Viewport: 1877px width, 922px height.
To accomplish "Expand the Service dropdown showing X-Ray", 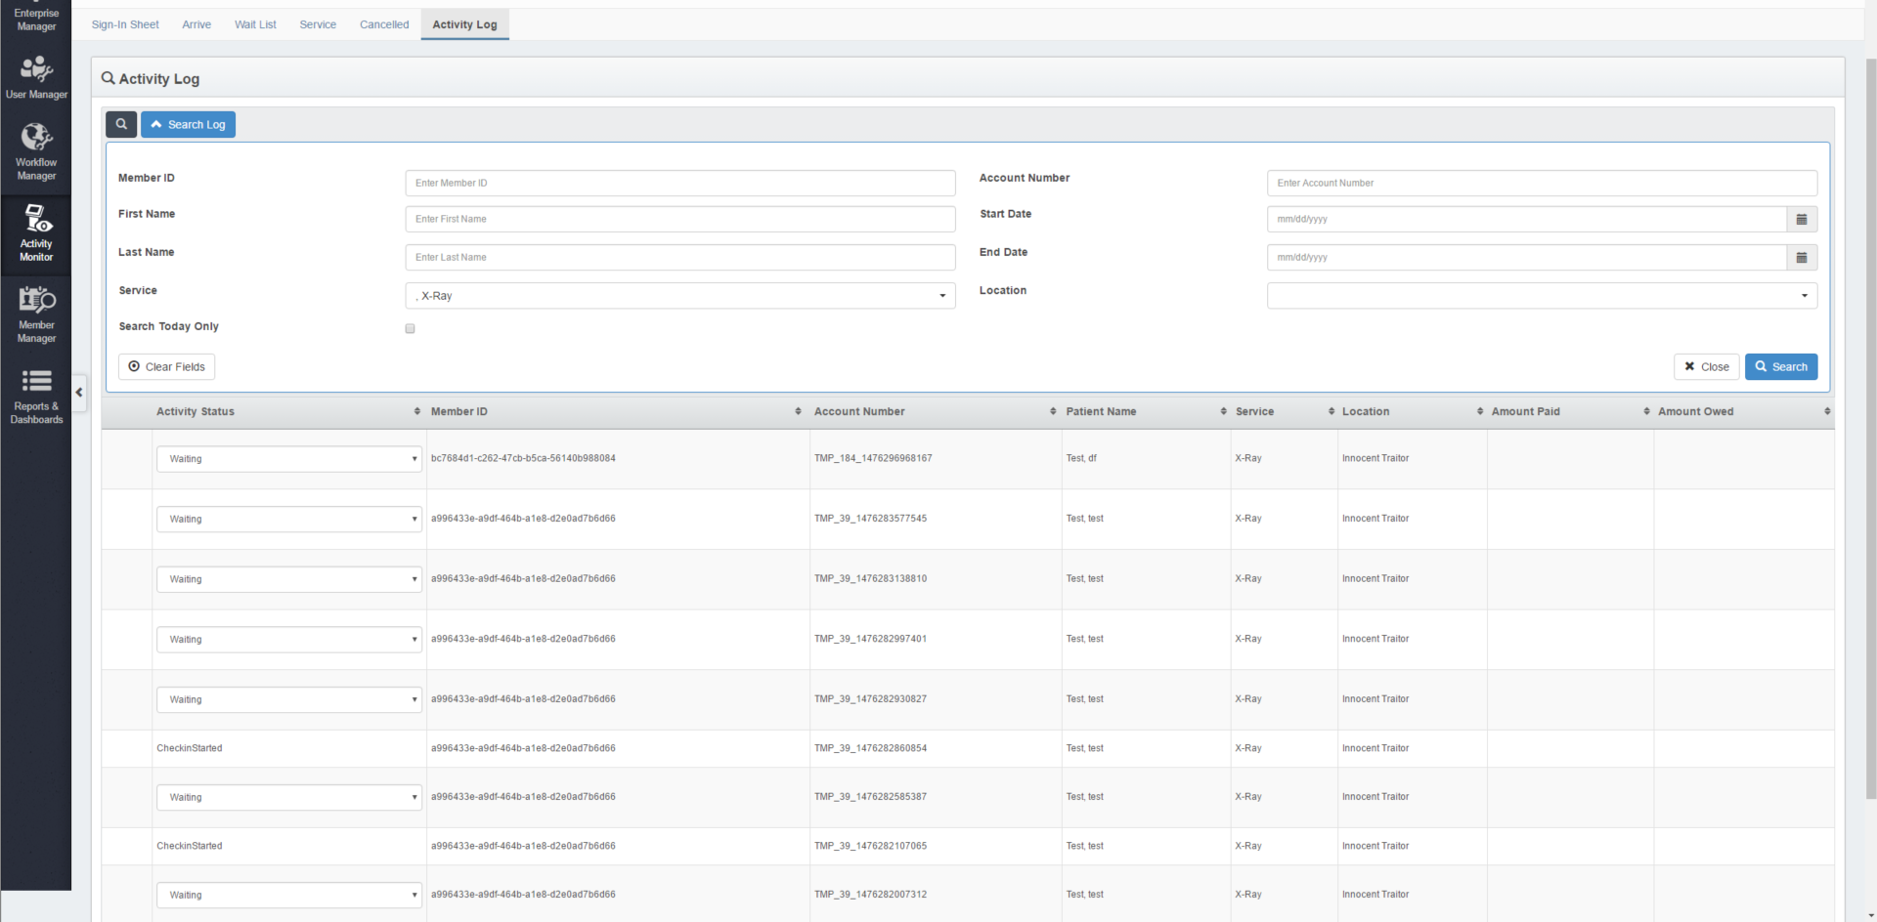I will tap(679, 296).
